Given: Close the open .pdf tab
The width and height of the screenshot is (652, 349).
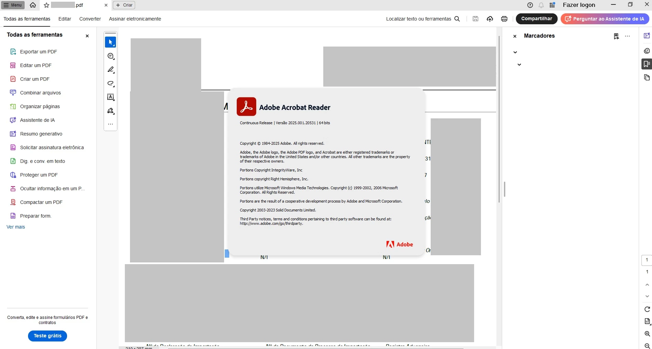Looking at the screenshot, I should coord(106,5).
